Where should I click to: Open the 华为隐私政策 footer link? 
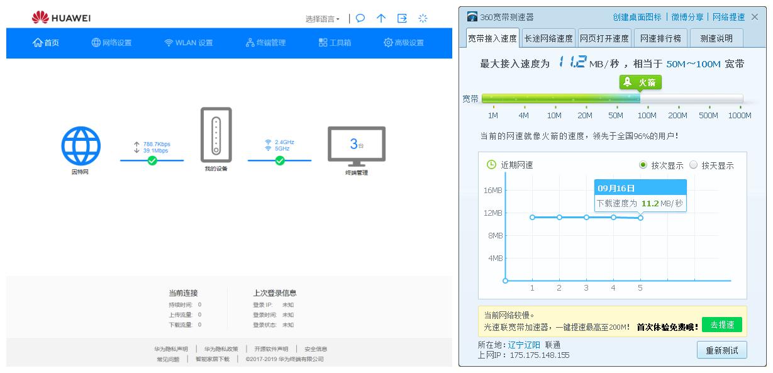221,348
